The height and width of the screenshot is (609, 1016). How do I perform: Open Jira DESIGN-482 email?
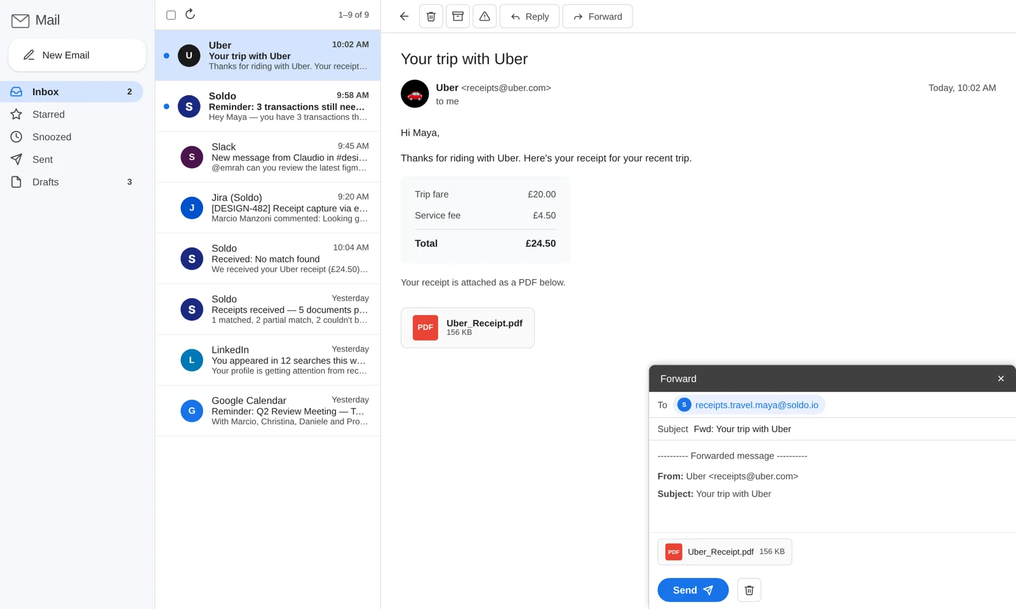(268, 208)
